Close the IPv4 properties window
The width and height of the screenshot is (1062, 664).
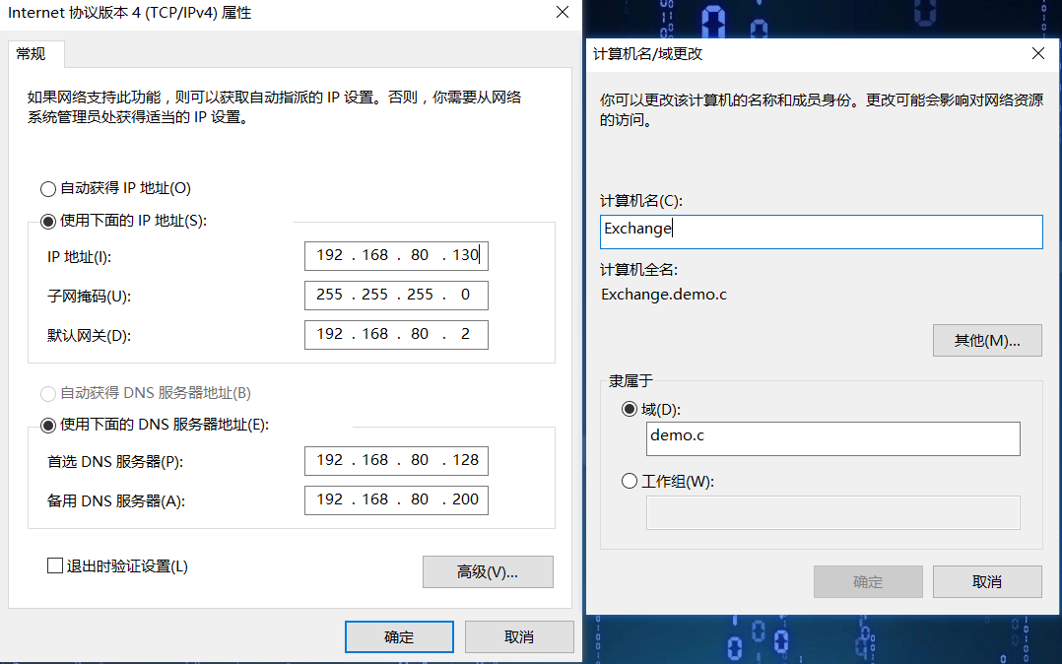tap(563, 12)
